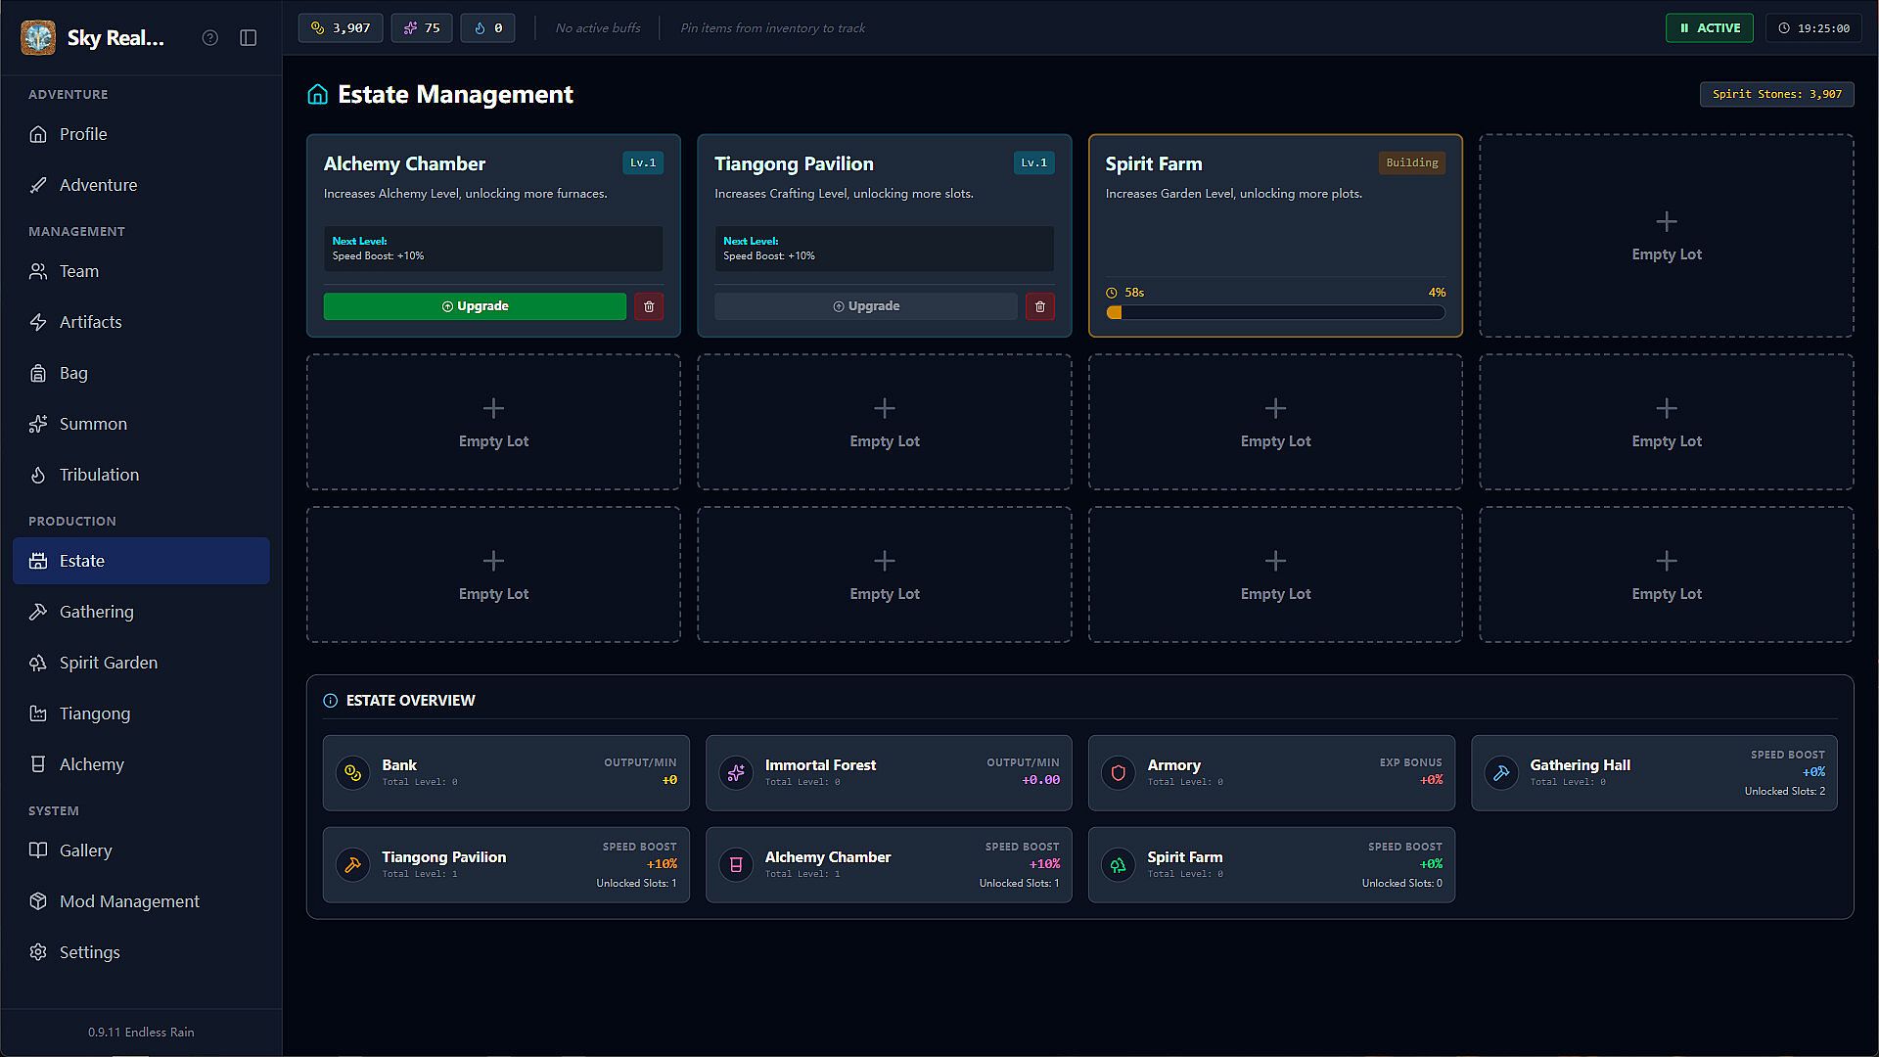Go to the Tribulation section
The width and height of the screenshot is (1879, 1057).
pyautogui.click(x=99, y=475)
